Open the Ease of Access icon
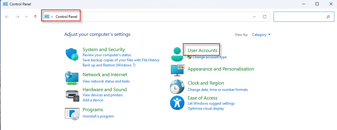The width and height of the screenshot is (337, 130). click(x=177, y=103)
